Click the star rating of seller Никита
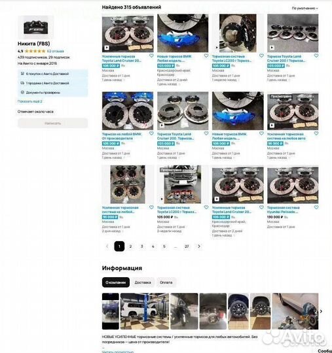Image resolution: width=332 pixels, height=353 pixels. click(x=35, y=51)
